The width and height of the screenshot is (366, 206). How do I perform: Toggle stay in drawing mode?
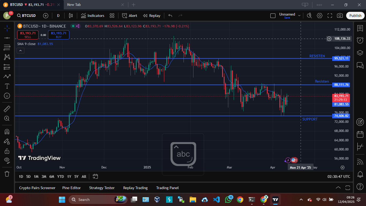(x=7, y=141)
